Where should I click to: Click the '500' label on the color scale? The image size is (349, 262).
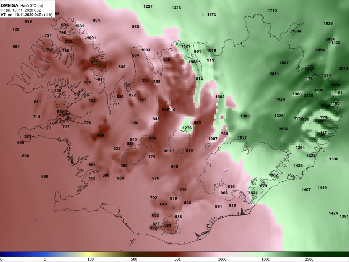click(x=134, y=259)
